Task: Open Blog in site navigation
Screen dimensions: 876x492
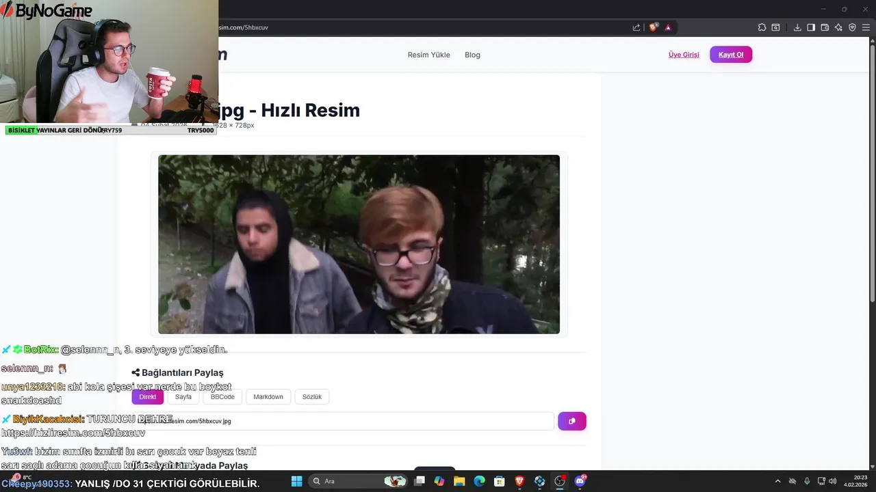Action: pyautogui.click(x=472, y=55)
